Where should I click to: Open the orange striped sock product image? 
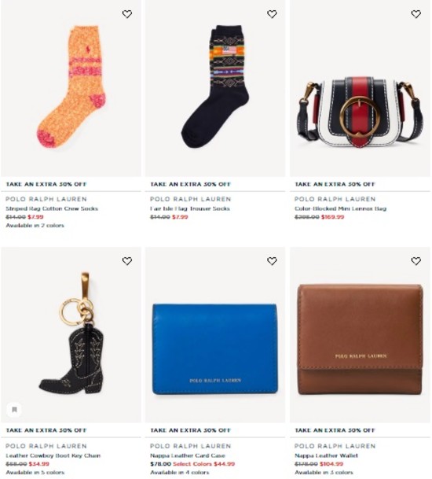pos(71,88)
